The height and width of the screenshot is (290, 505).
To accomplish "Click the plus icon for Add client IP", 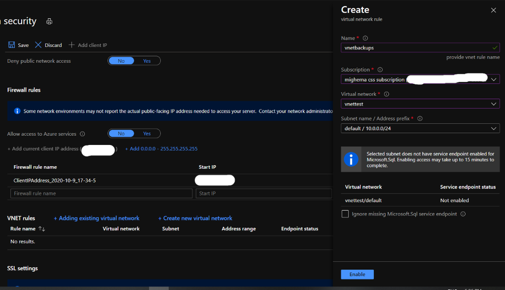I will (x=71, y=45).
